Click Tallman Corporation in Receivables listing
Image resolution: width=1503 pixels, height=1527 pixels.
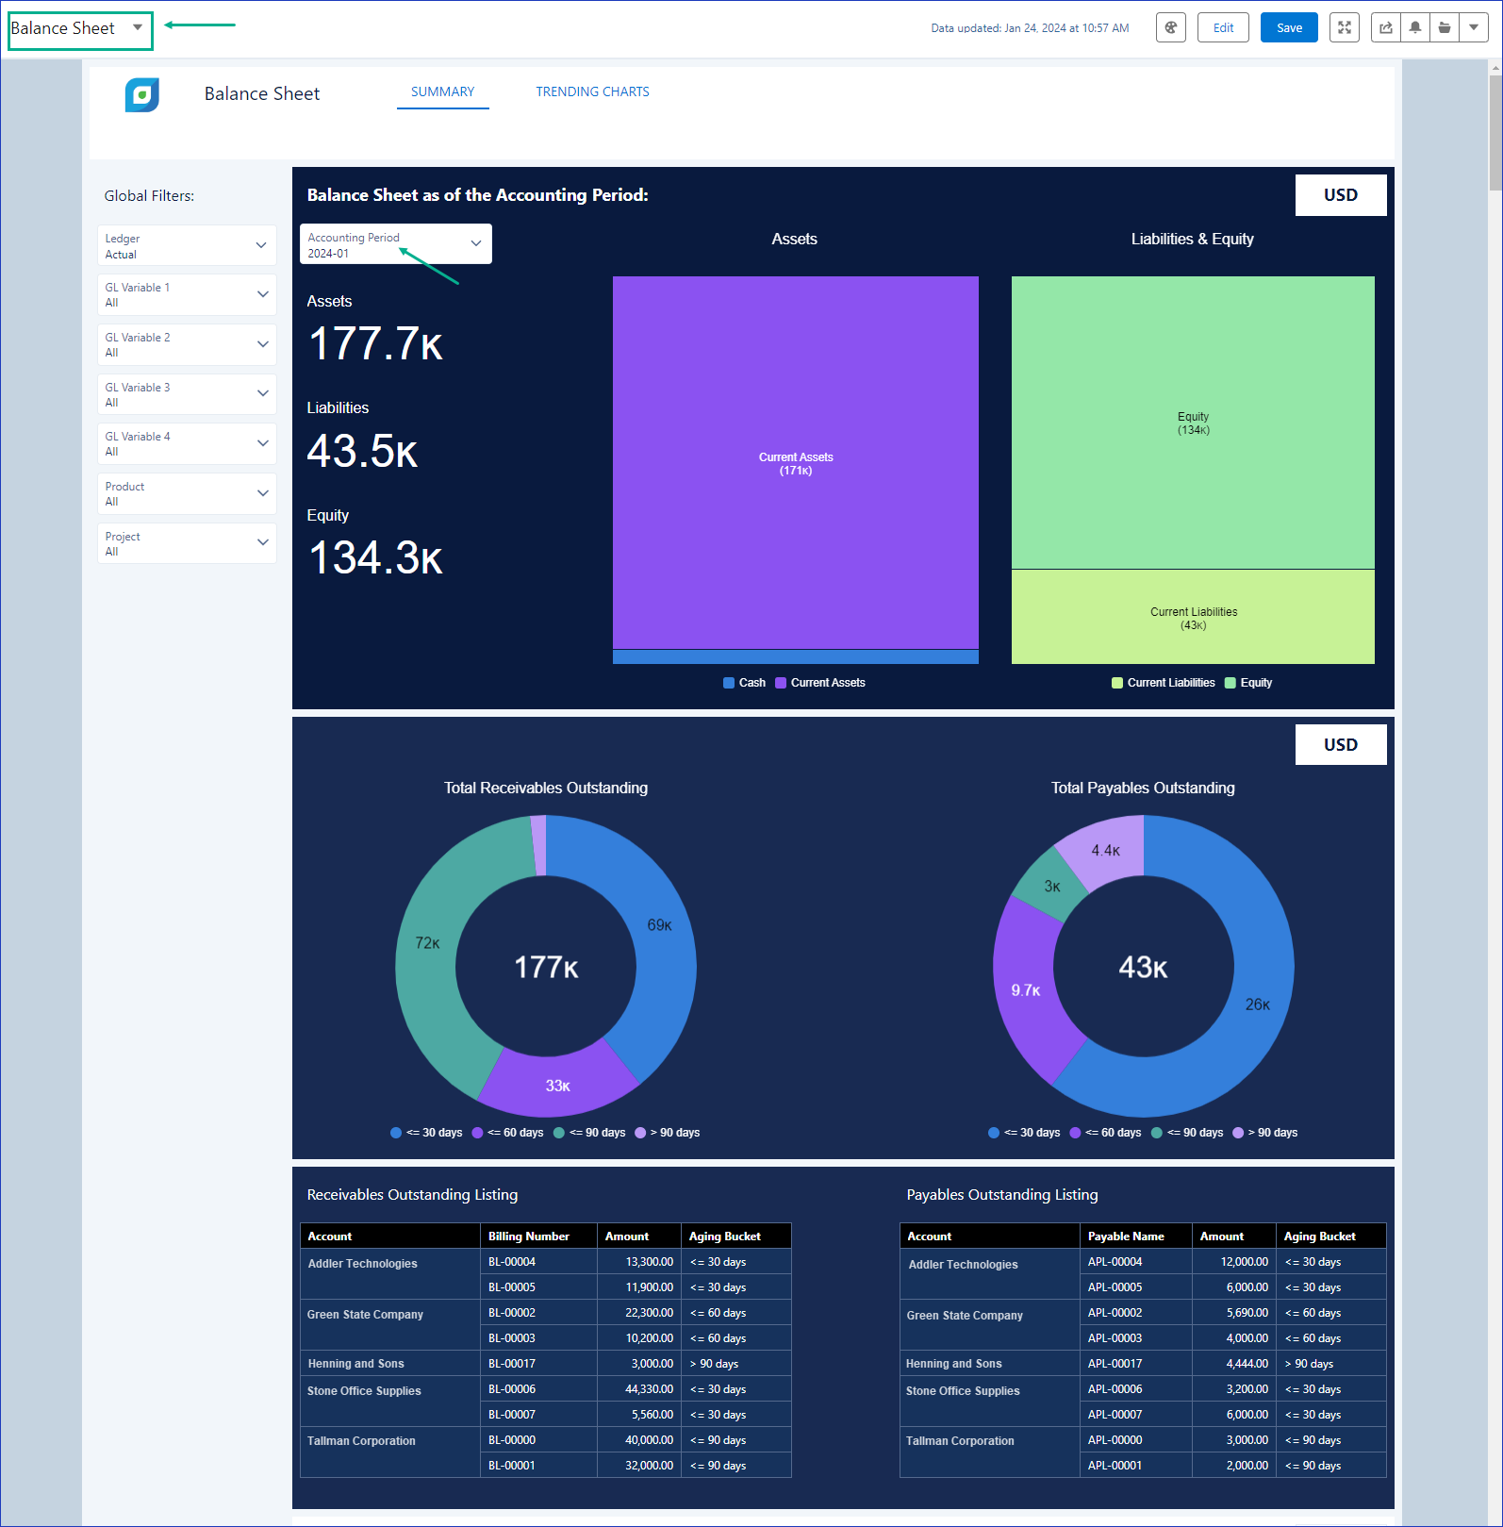click(361, 1441)
